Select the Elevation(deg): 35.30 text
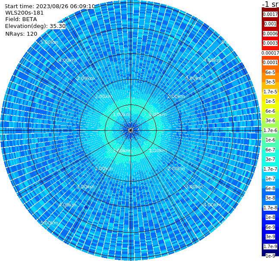The height and width of the screenshot is (261, 279). click(35, 26)
